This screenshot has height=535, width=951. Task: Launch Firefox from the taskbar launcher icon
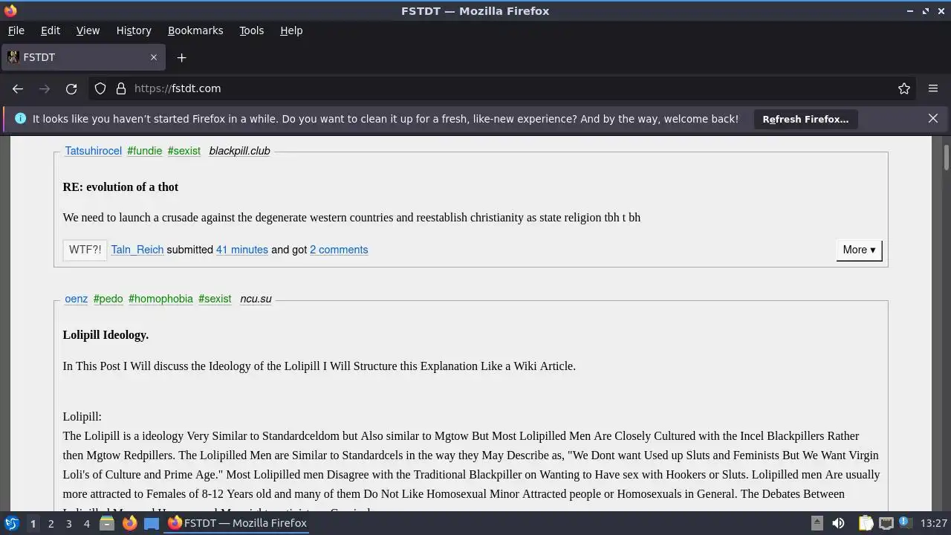[129, 523]
